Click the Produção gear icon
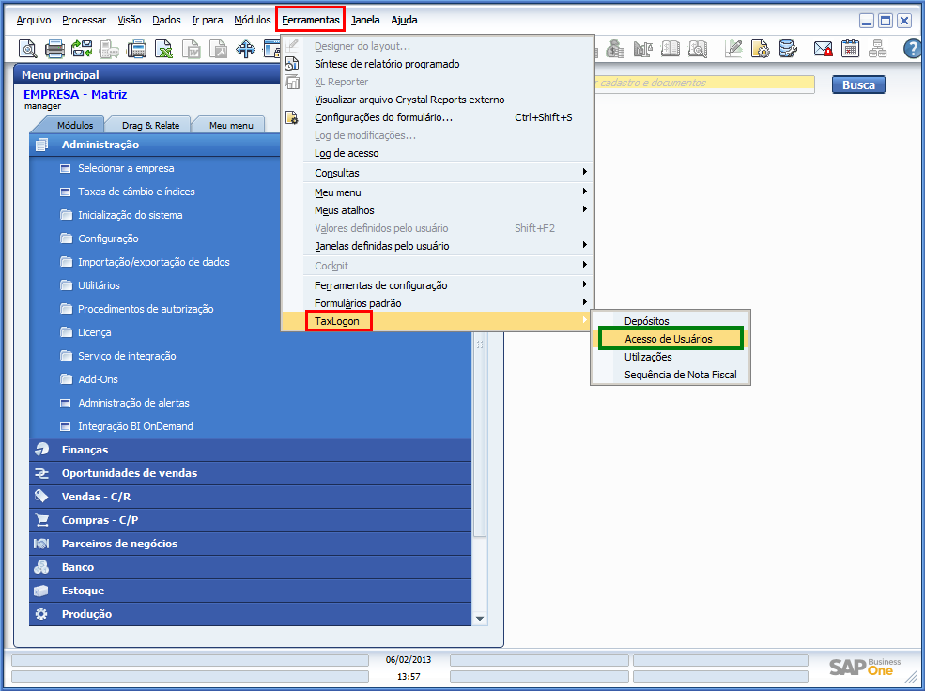Viewport: 925px width, 691px height. [41, 614]
